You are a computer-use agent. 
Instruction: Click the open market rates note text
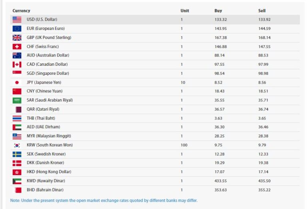[104, 200]
